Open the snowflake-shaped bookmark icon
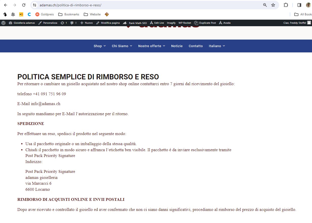The width and height of the screenshot is (312, 223). click(13, 14)
